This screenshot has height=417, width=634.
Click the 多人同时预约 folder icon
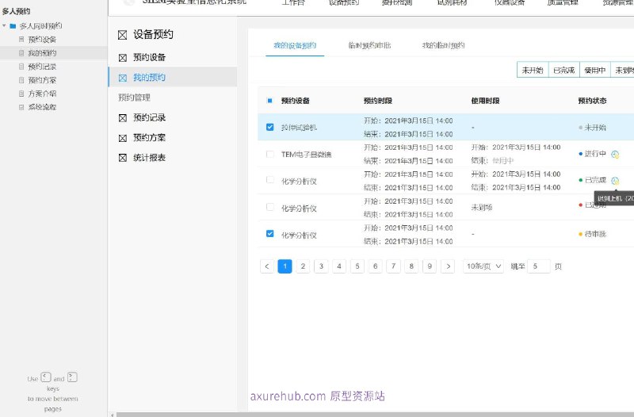(13, 26)
